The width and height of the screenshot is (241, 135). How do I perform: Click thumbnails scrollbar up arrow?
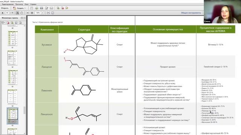[24, 26]
